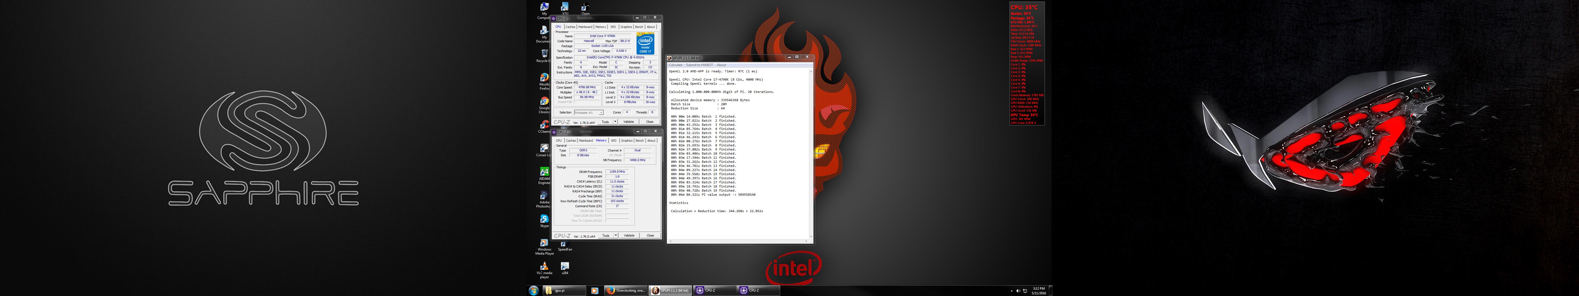Screen dimensions: 1579x296
Task: Open Bench tab in upper CPU-Z window
Action: [x=639, y=27]
